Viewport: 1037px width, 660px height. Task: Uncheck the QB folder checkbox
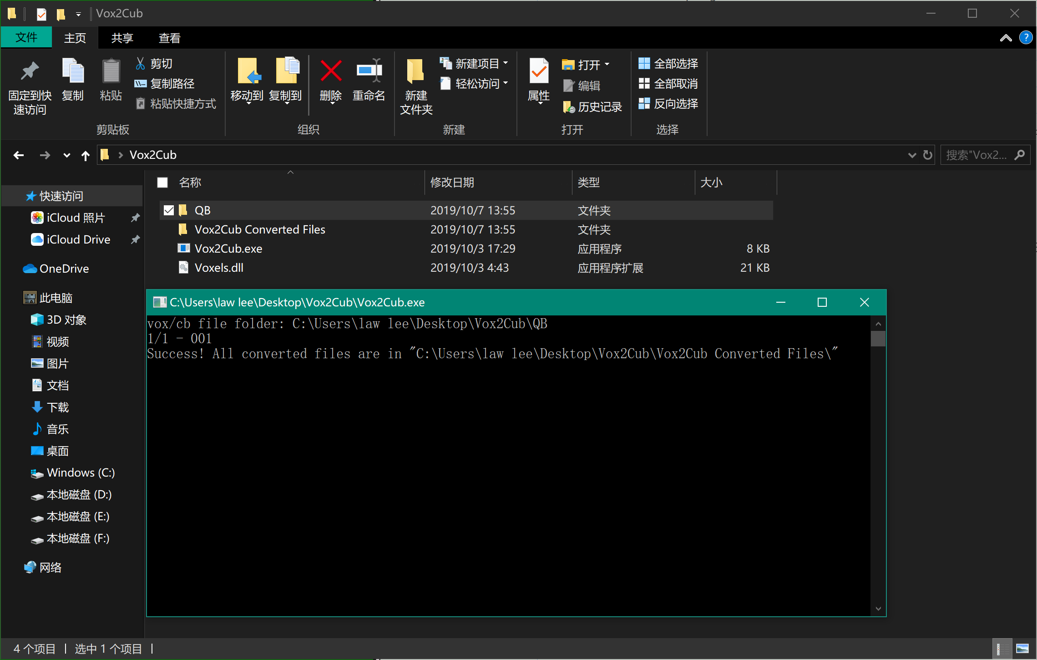coord(169,210)
